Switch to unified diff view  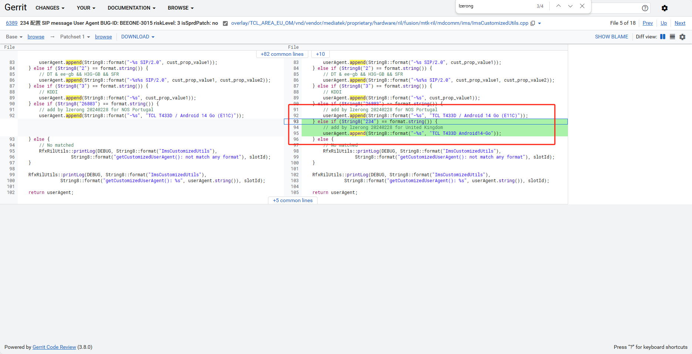click(x=672, y=37)
